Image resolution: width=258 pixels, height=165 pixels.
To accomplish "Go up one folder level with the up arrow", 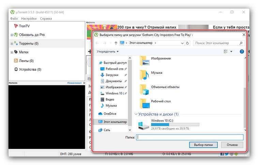I will tap(116, 43).
